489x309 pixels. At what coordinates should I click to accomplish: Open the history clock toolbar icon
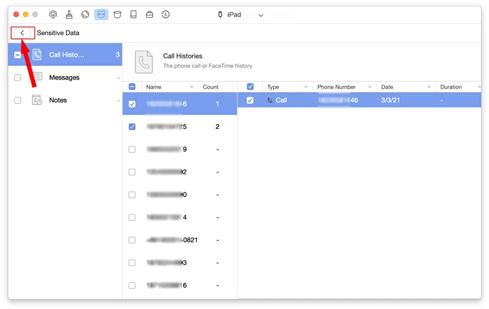(x=166, y=15)
